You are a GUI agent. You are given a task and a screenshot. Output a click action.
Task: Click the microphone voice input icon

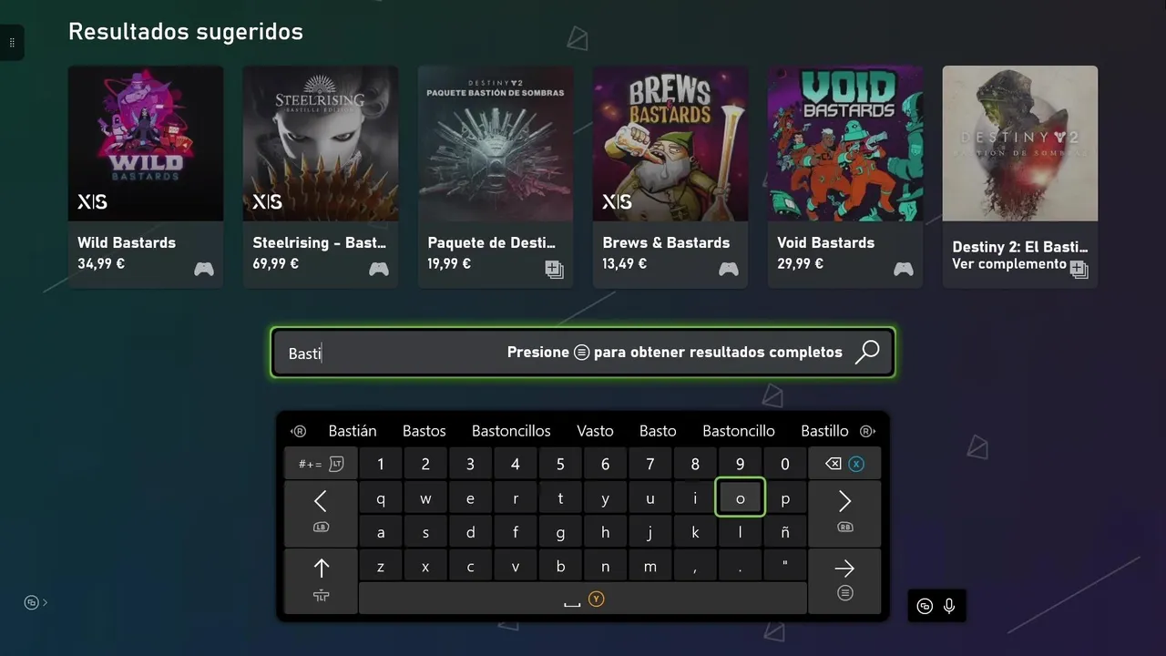tap(949, 606)
